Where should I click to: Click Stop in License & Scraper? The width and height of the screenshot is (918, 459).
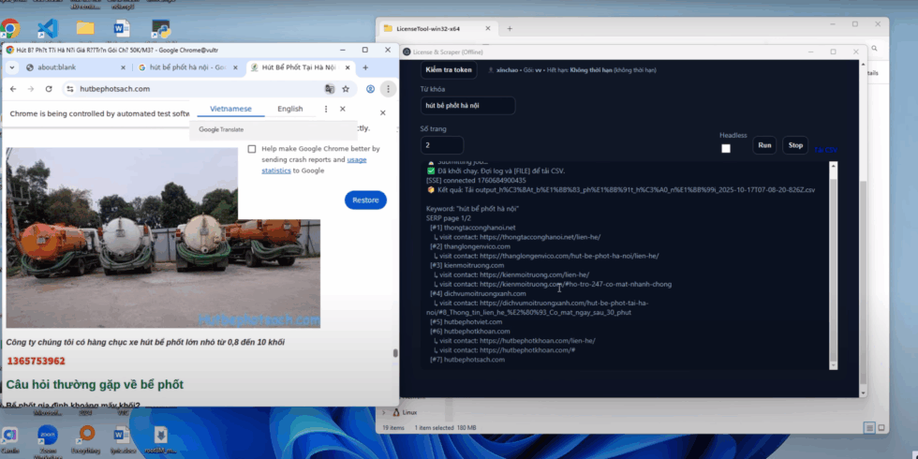click(795, 145)
